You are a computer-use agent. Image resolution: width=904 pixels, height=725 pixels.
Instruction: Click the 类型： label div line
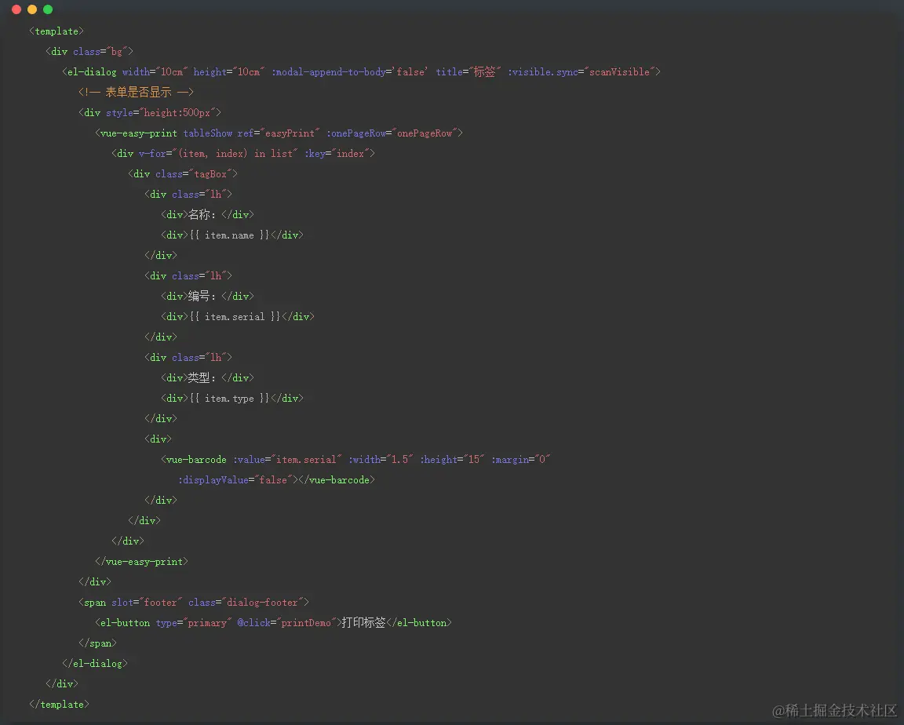(x=207, y=378)
